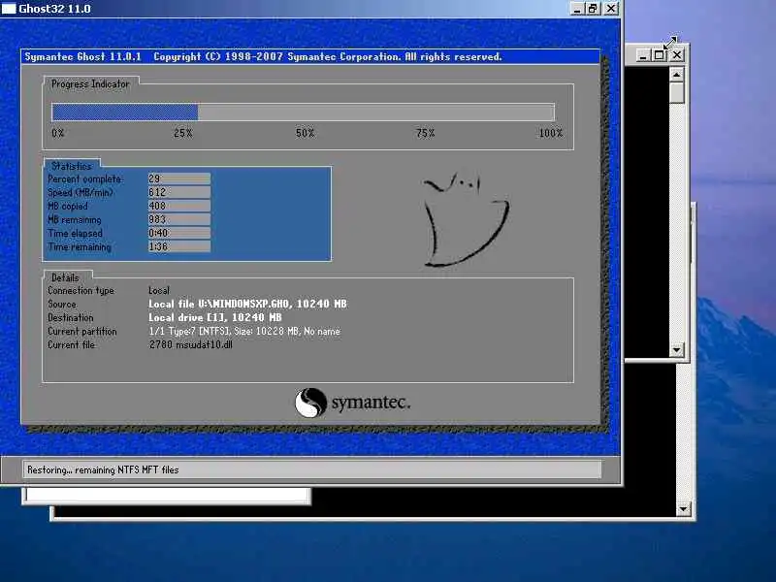Click the Statistics group label
Screen dimensions: 776x582
72,166
